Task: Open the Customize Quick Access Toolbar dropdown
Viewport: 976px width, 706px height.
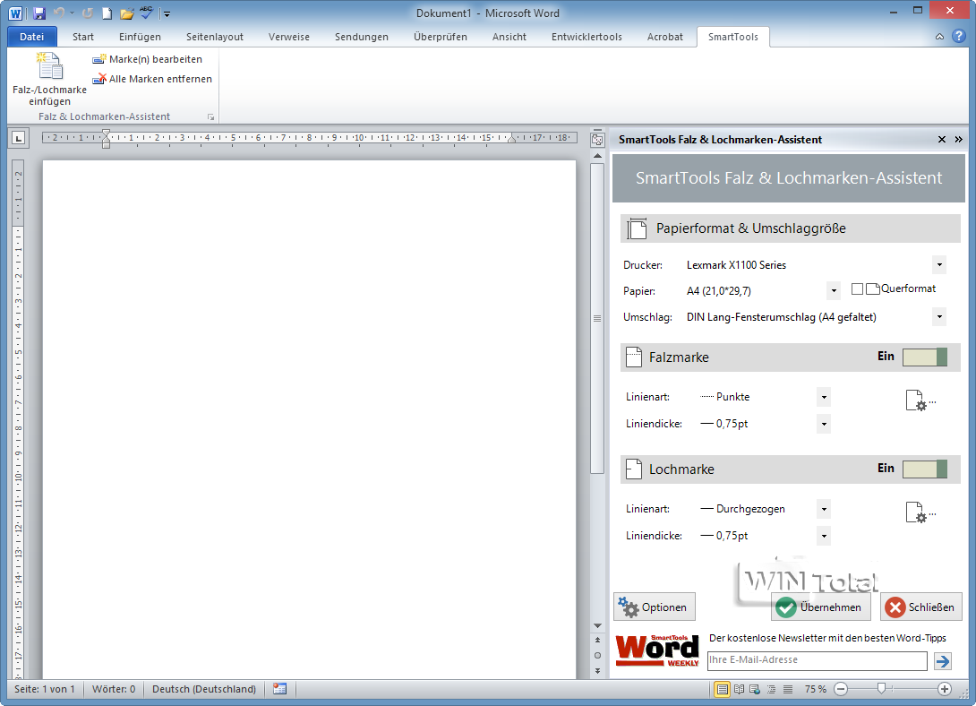Action: point(167,13)
